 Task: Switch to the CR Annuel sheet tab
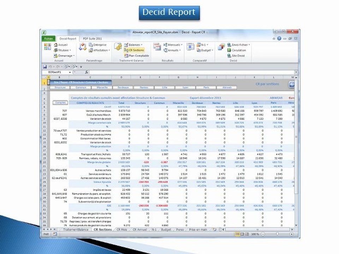coord(140,230)
